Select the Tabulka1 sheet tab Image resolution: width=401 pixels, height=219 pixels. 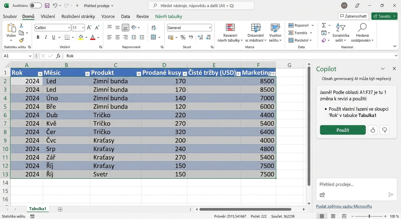38,209
